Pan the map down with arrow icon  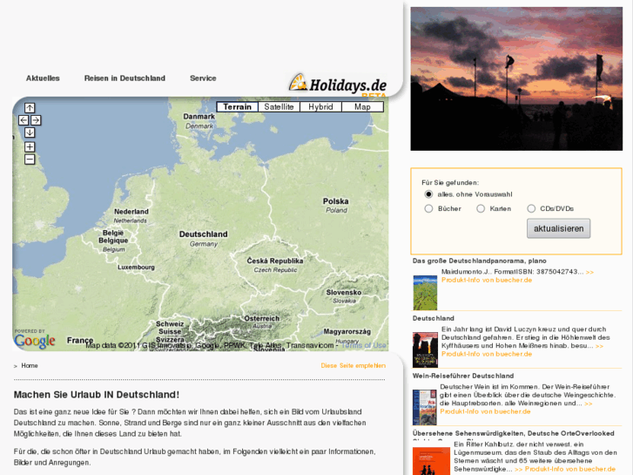(30, 132)
